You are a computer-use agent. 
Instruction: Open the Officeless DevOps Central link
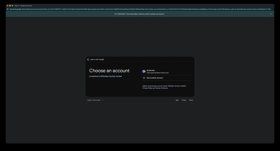[111, 76]
